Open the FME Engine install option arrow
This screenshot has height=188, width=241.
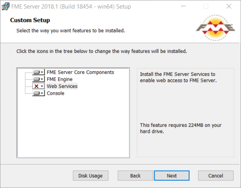tap(42, 79)
